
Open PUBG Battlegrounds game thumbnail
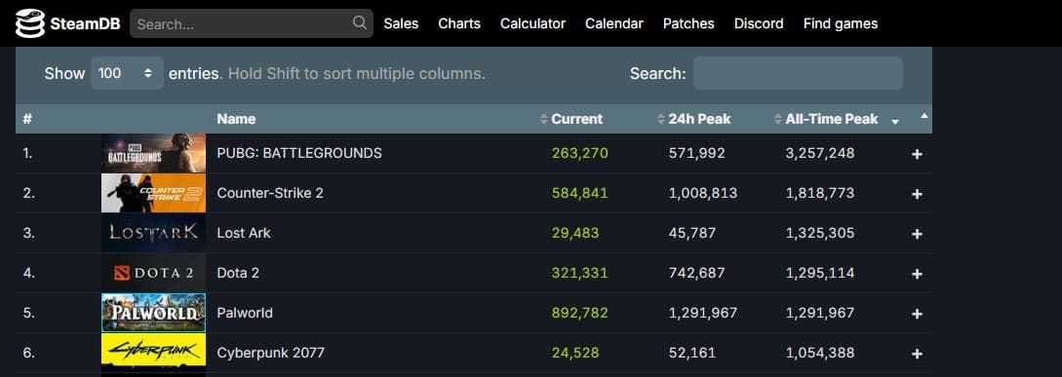pos(154,153)
